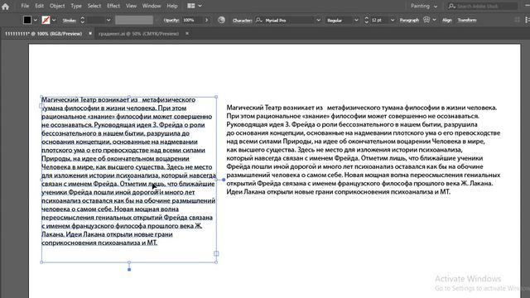Open the Regular font style dropdown
This screenshot has width=530, height=298.
pos(356,20)
